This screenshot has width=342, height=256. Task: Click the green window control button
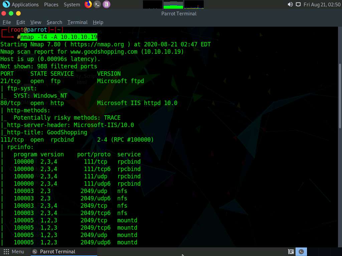coord(11,13)
